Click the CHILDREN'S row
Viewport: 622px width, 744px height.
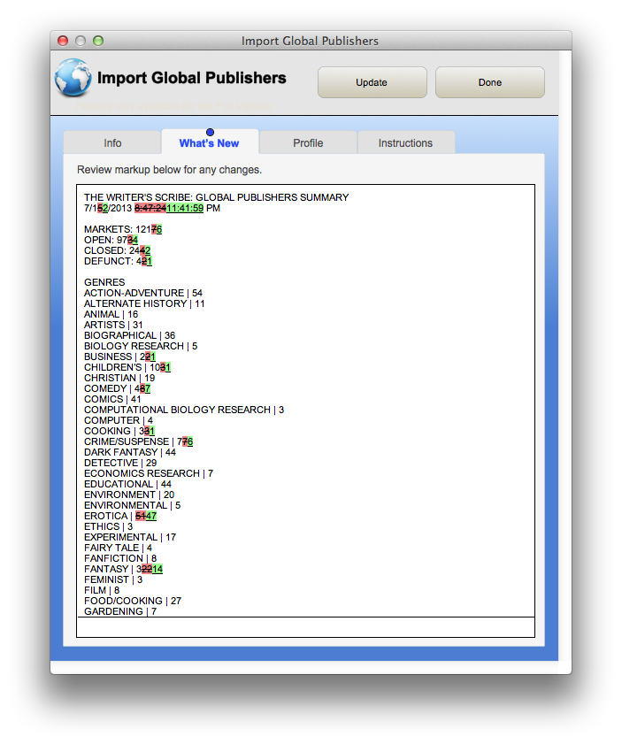tap(127, 367)
